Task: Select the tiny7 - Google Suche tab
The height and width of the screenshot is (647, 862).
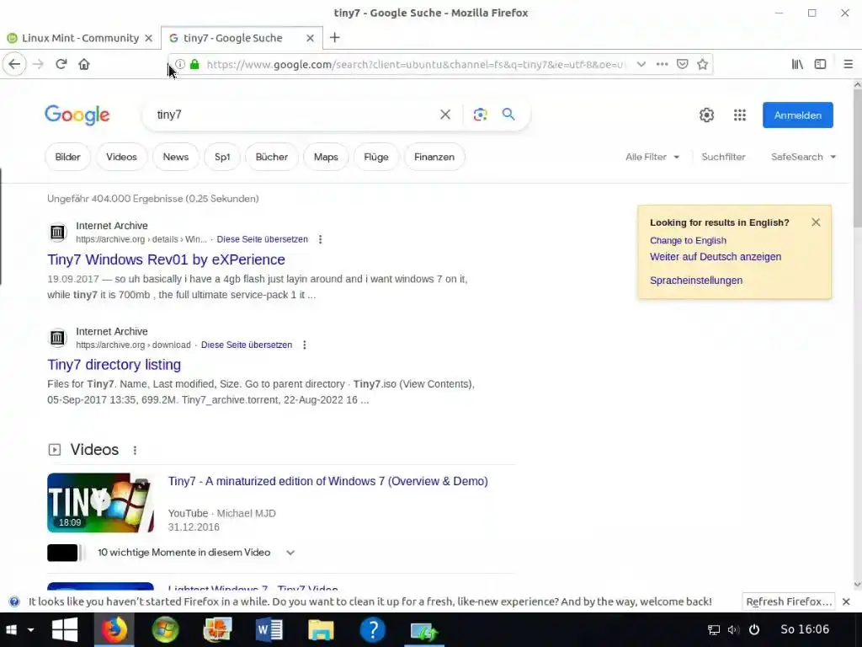Action: (241, 38)
